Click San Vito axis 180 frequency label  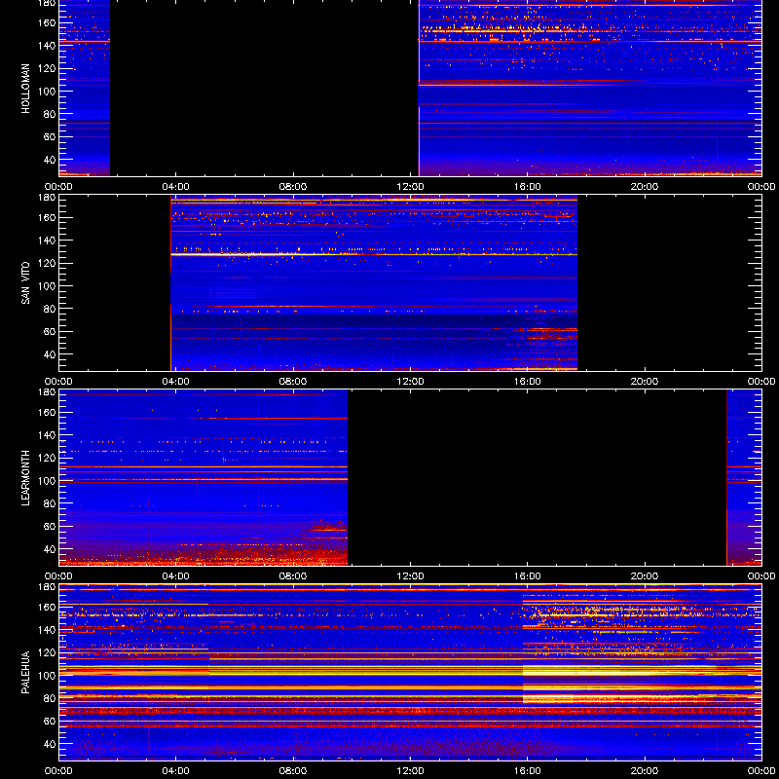coord(47,198)
